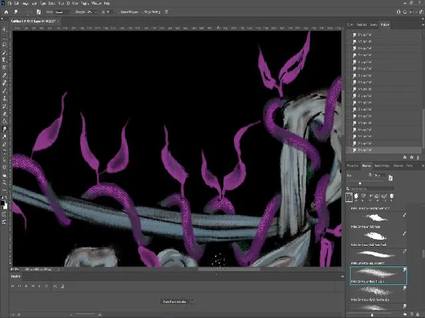Screen dimensions: 425x318
Task: Open the Timeline panel options menu
Action: tap(343, 276)
